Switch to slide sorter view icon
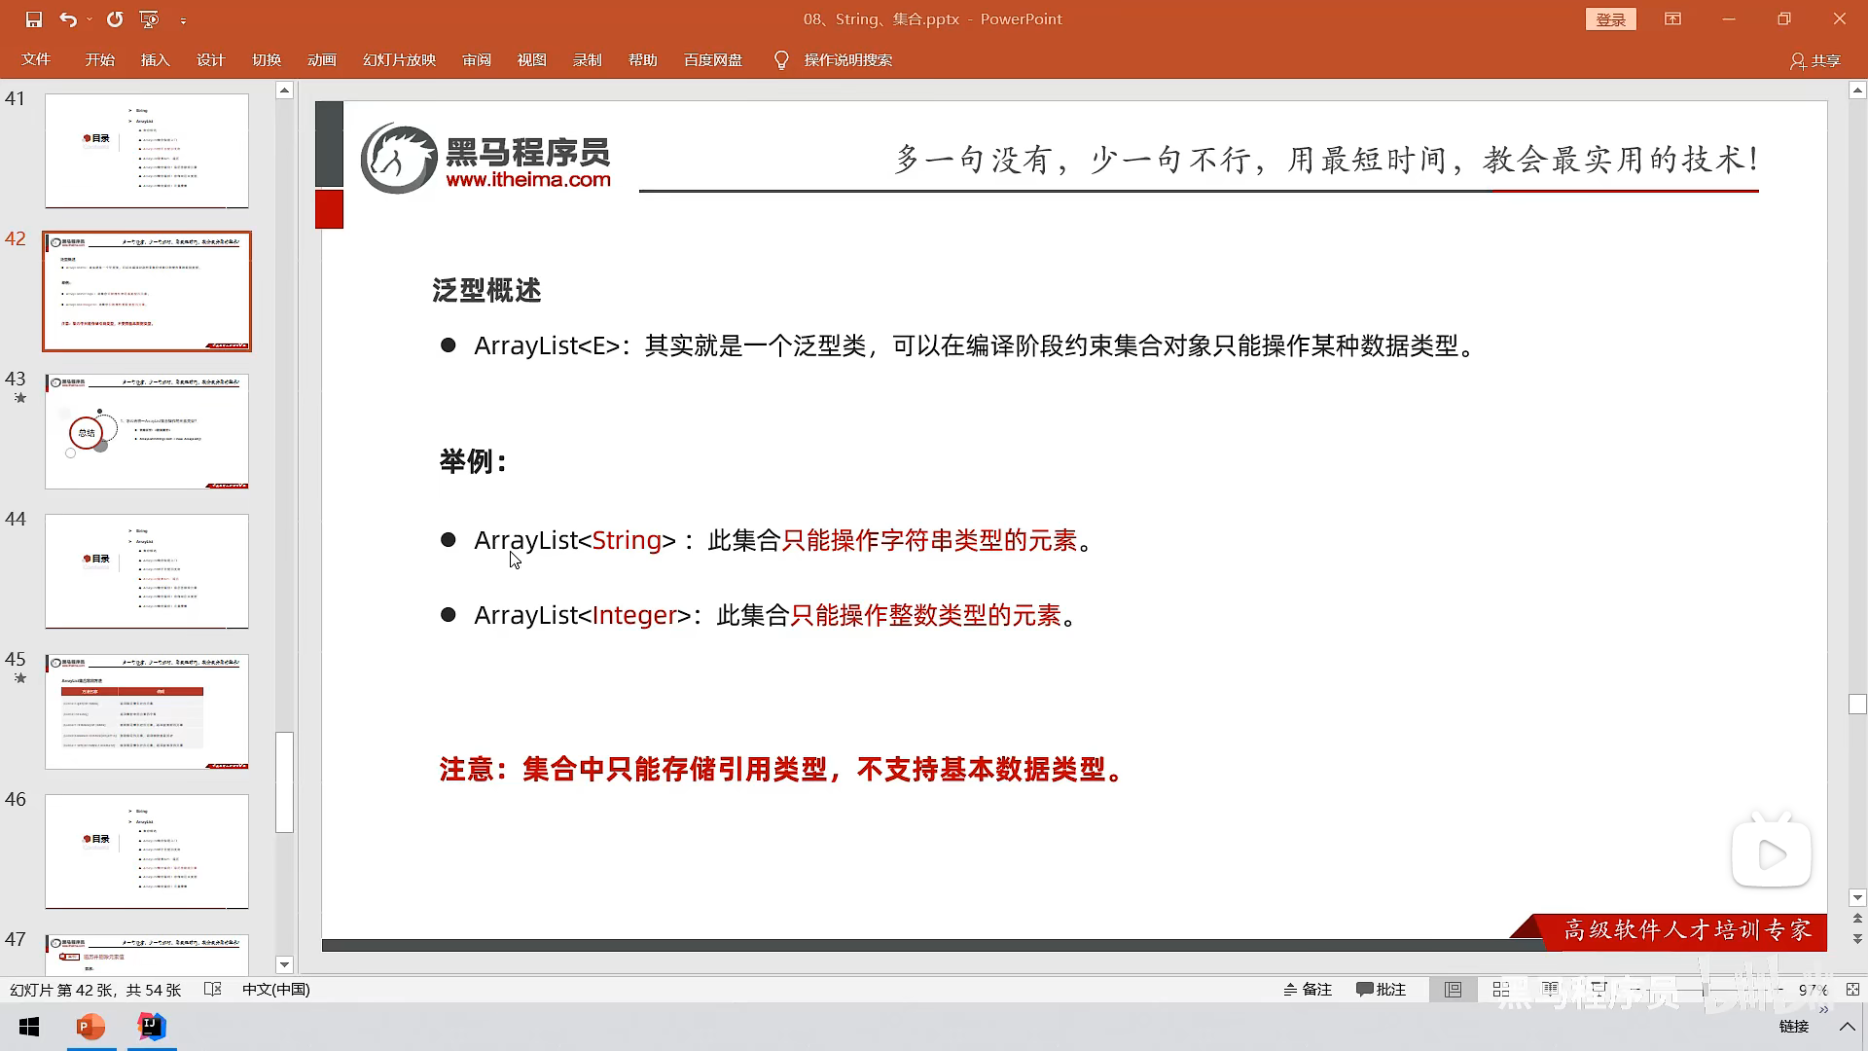 1501,990
